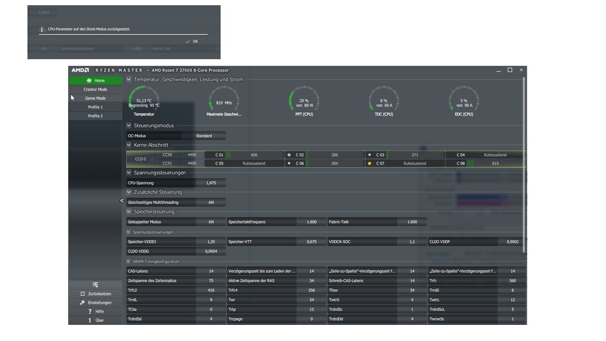The image size is (606, 341).
Task: Open Einstellungen settings
Action: (95, 303)
